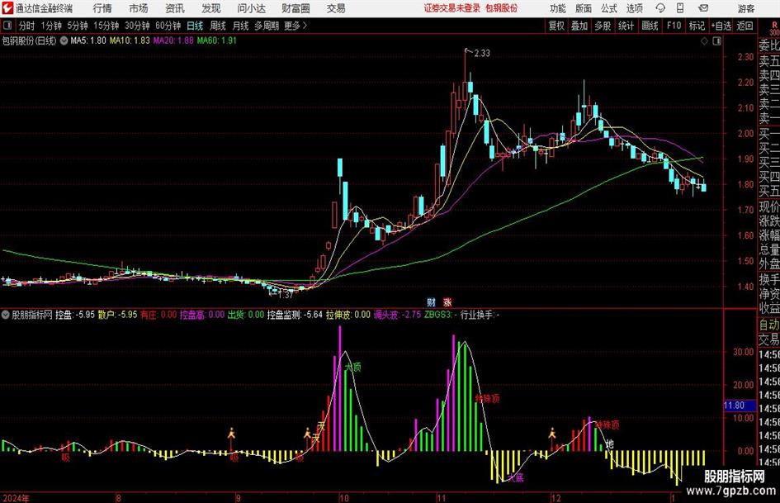Switch to 5分钟 chart period
This screenshot has width=780, height=503.
click(x=78, y=26)
